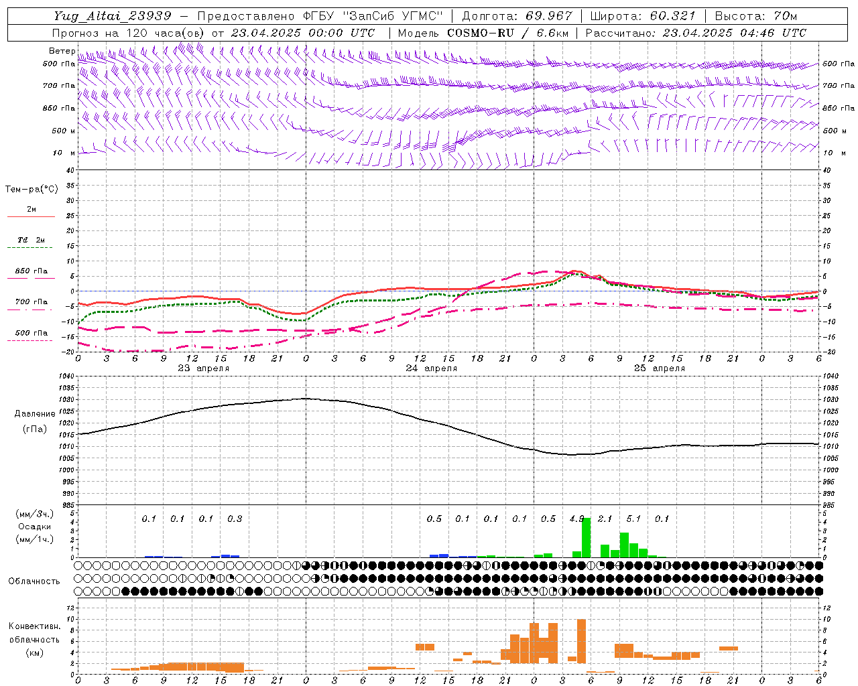
Task: Click the tallest green precipitation bar
Action: [x=586, y=537]
